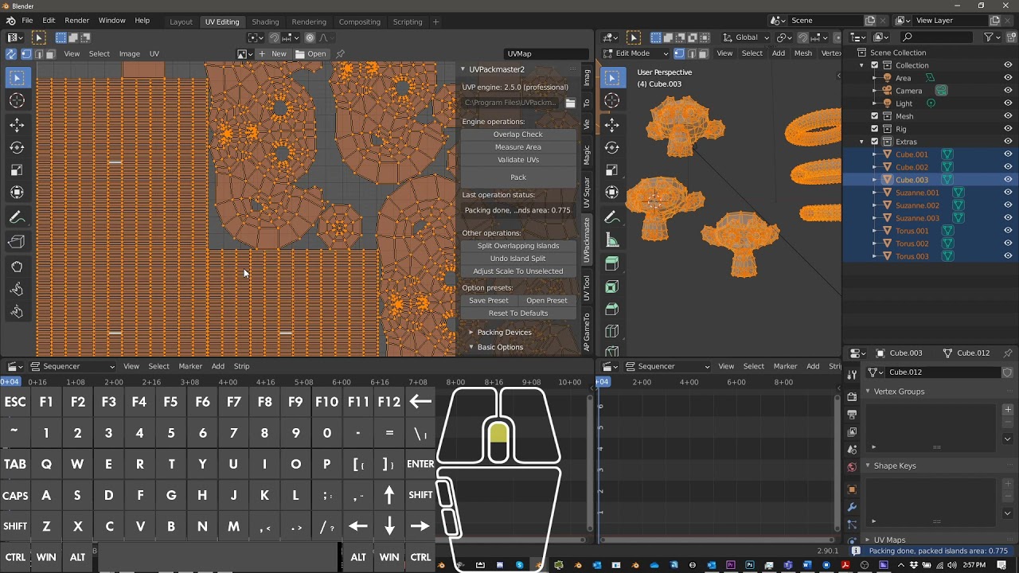Select the Move tool in 3D viewport
Viewport: 1019px width, 573px height.
(611, 125)
